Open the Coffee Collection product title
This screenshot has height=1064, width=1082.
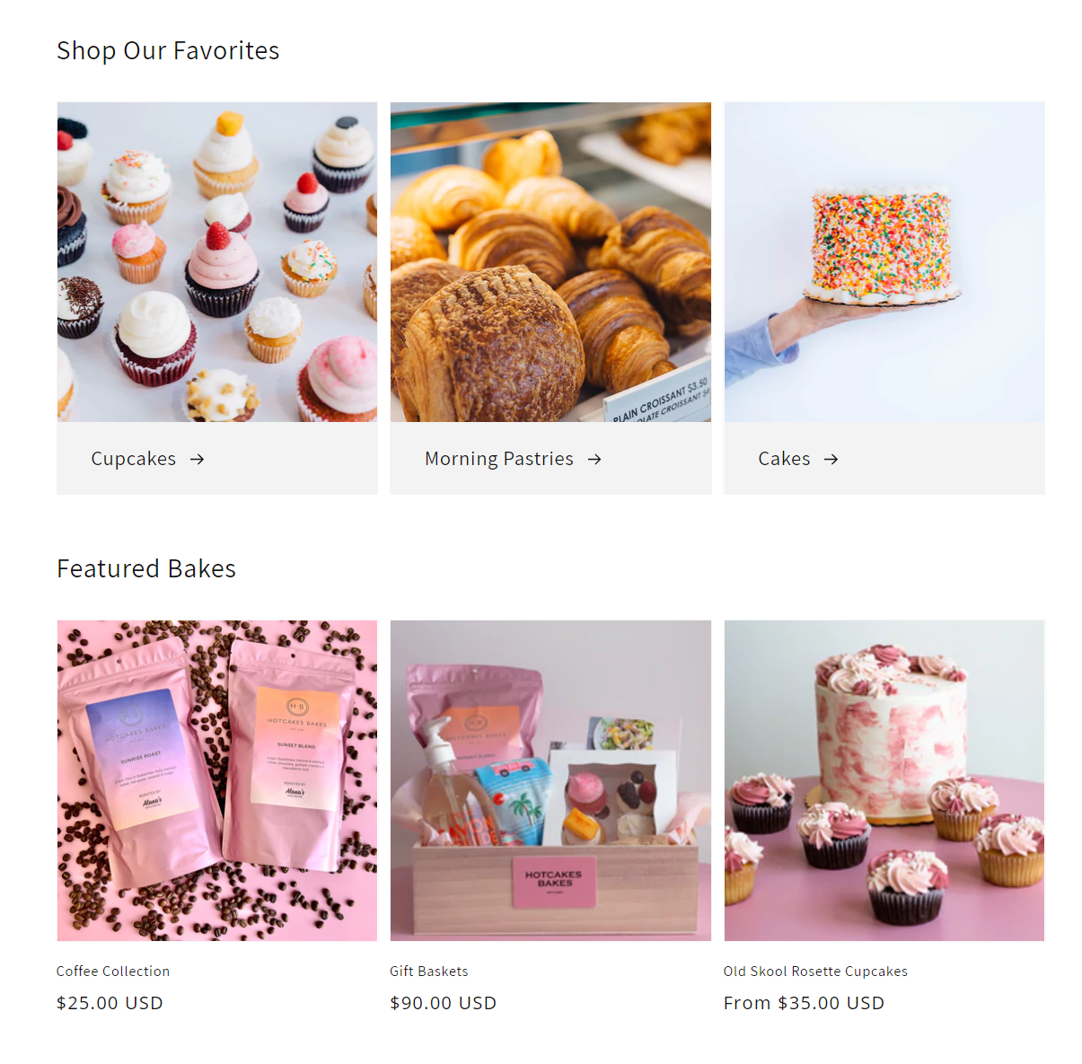click(x=113, y=972)
